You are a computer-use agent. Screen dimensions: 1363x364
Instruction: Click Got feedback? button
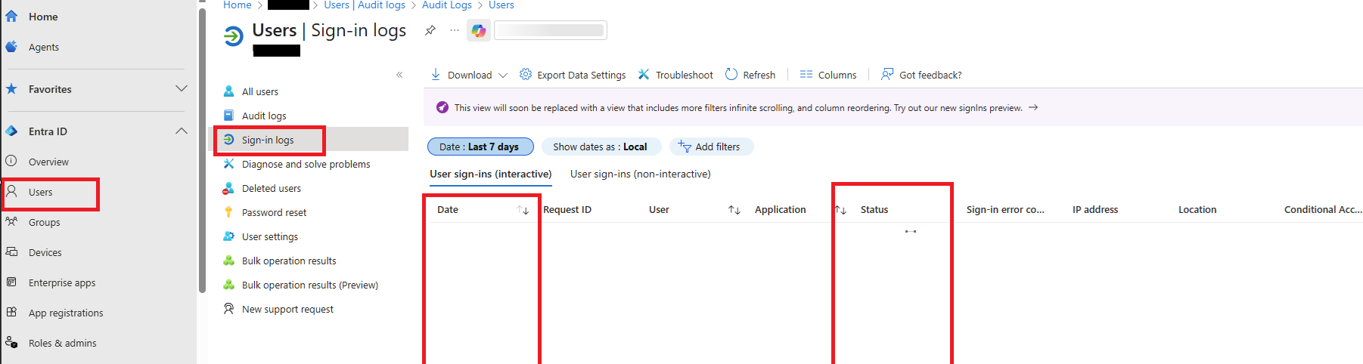coord(921,75)
